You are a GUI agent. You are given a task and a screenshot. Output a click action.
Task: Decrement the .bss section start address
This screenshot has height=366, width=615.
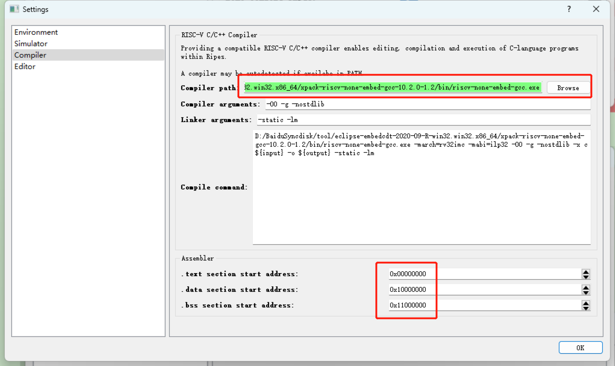click(586, 308)
